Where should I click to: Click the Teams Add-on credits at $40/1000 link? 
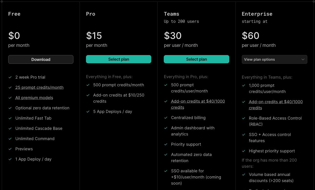click(198, 104)
